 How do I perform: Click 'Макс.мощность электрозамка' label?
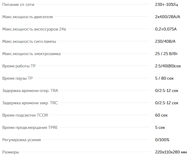[x=31, y=54]
